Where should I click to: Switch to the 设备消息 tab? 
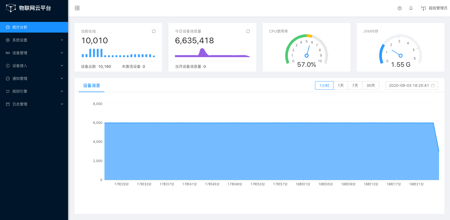tap(92, 85)
